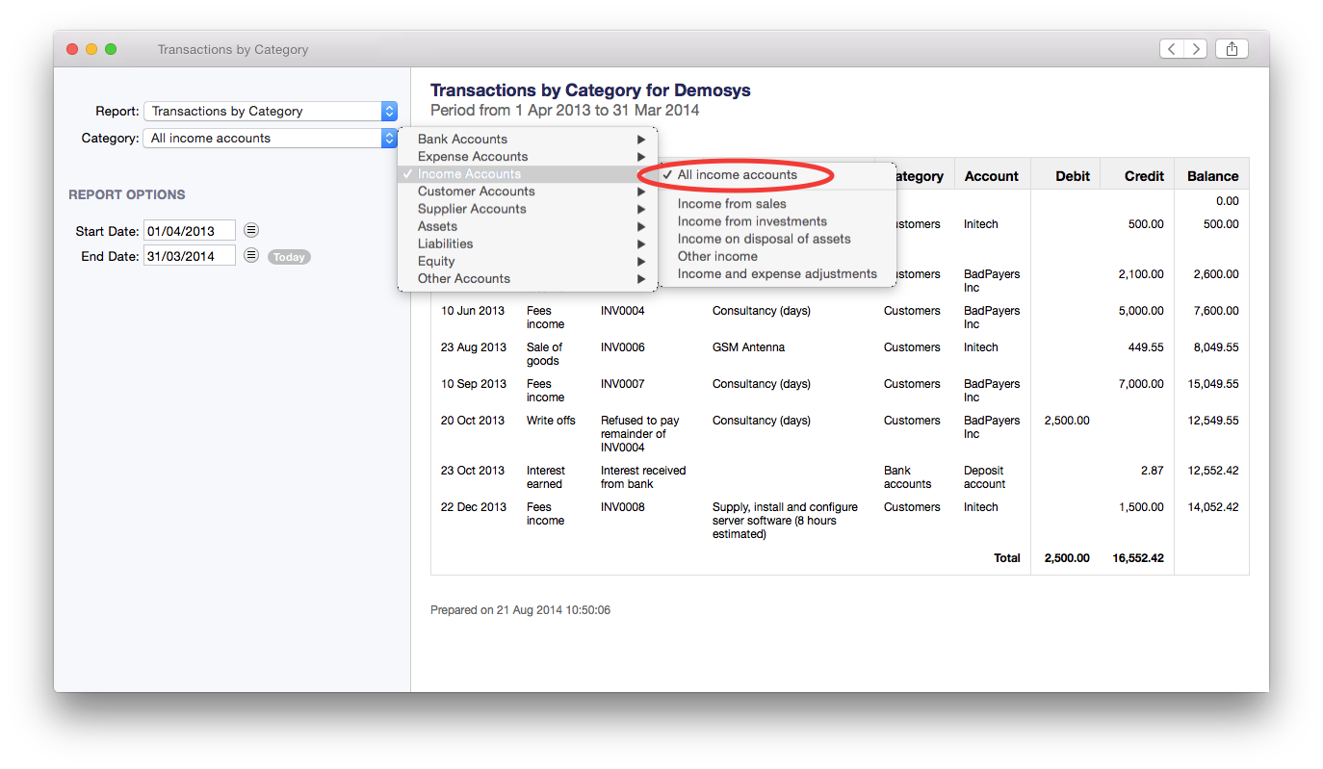1323x769 pixels.
Task: Click the INV0007 reference cell
Action: pos(623,384)
